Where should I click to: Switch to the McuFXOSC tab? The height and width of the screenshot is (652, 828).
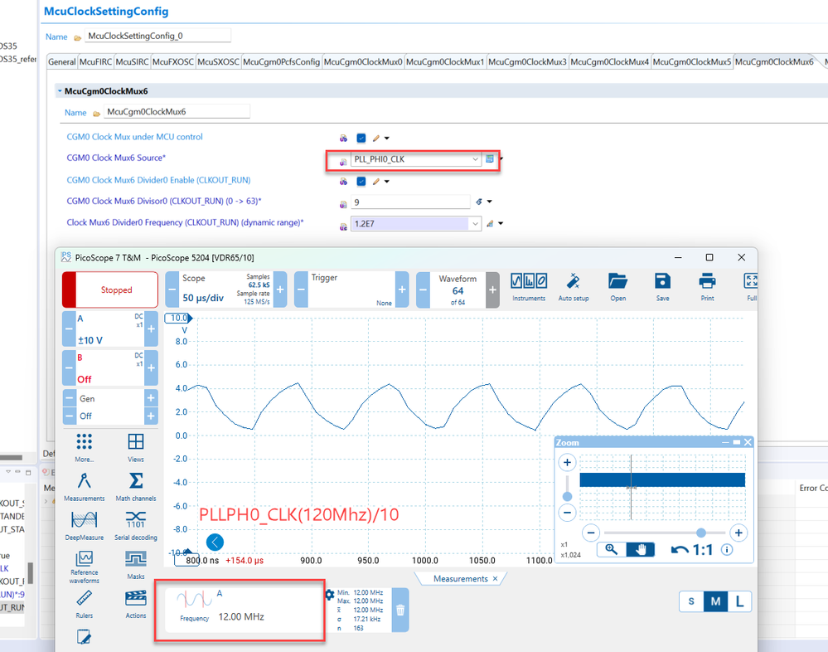click(x=172, y=62)
